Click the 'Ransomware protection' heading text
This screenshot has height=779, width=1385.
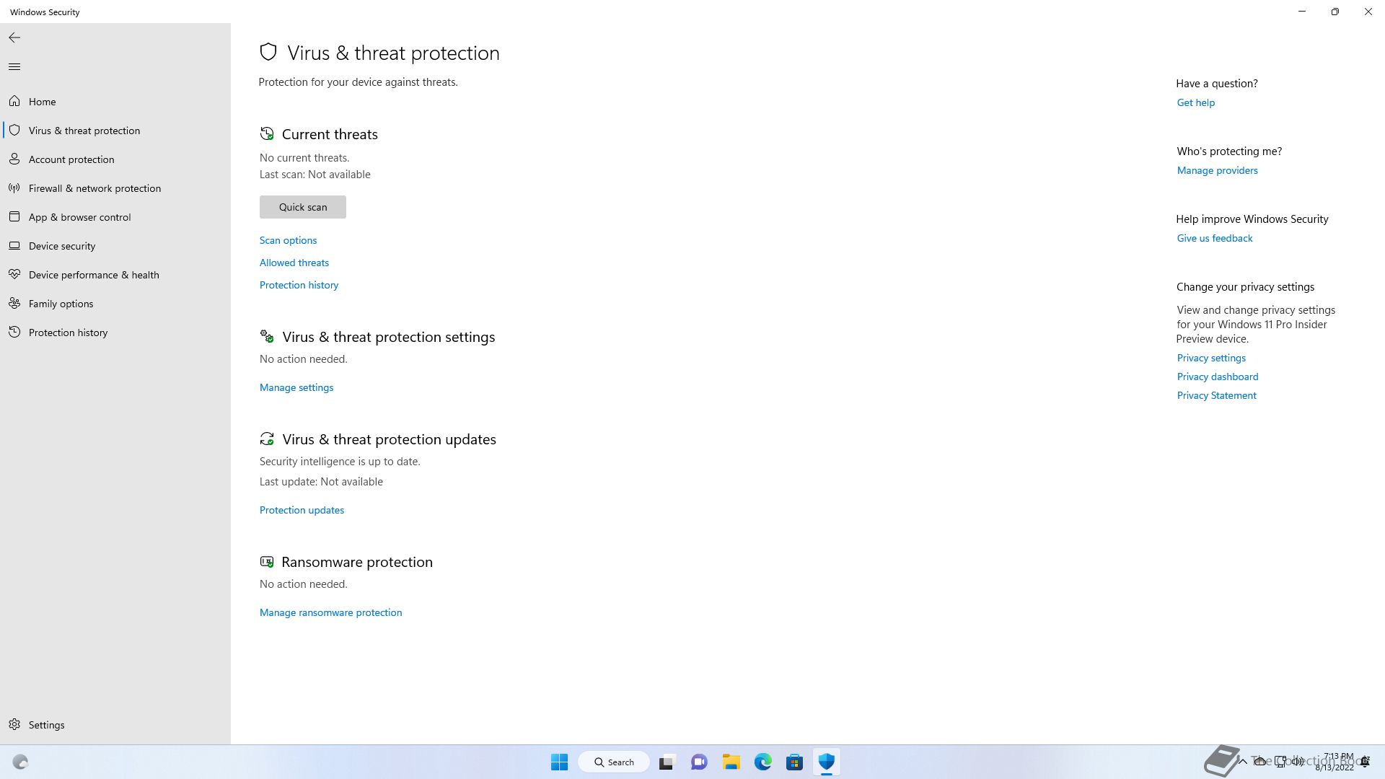tap(357, 562)
